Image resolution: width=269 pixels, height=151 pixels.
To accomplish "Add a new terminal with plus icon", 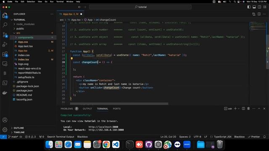I will point(235,109).
